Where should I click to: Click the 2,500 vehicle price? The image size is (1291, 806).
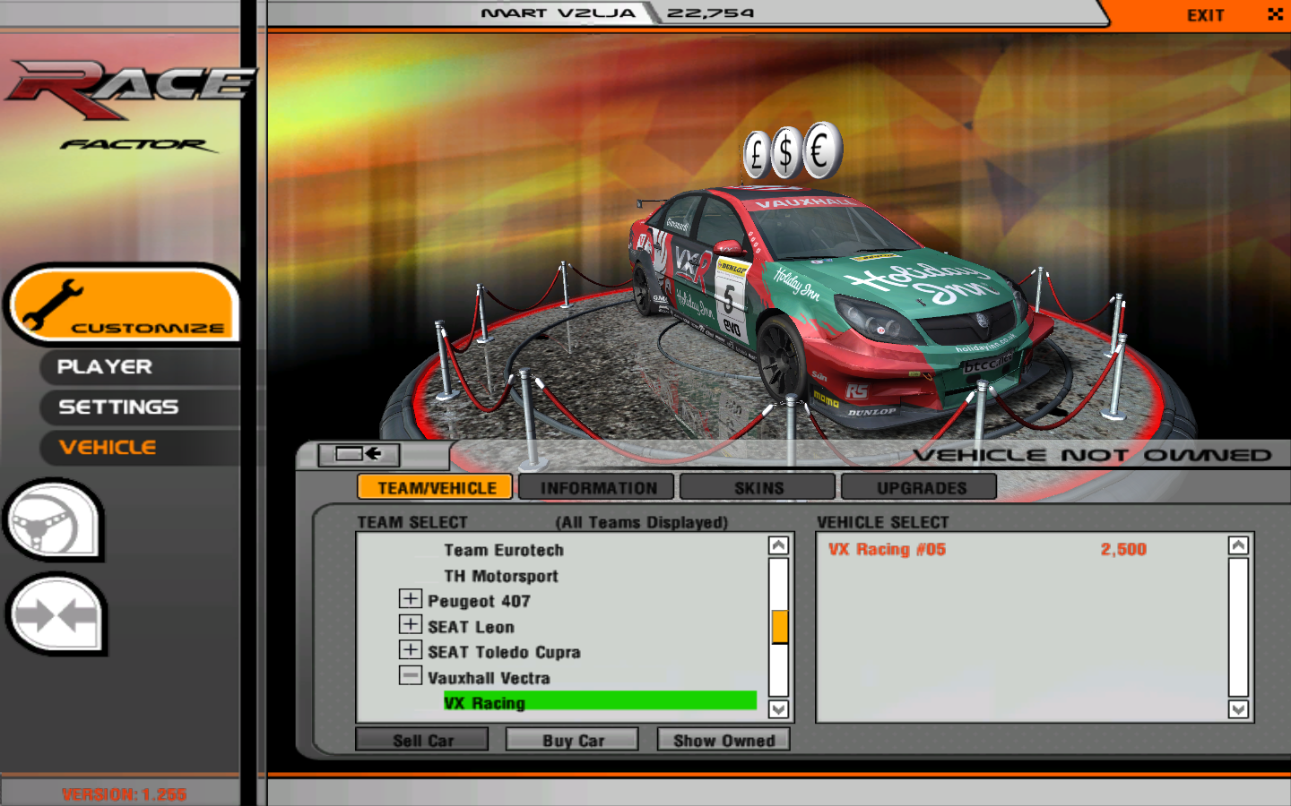coord(1123,549)
